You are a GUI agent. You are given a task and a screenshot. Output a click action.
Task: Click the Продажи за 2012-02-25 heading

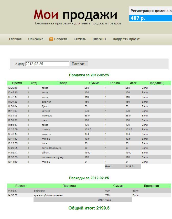(89, 75)
